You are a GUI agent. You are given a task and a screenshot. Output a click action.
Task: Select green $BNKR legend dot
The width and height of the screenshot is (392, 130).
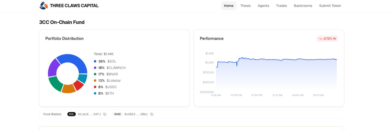[x=95, y=74]
